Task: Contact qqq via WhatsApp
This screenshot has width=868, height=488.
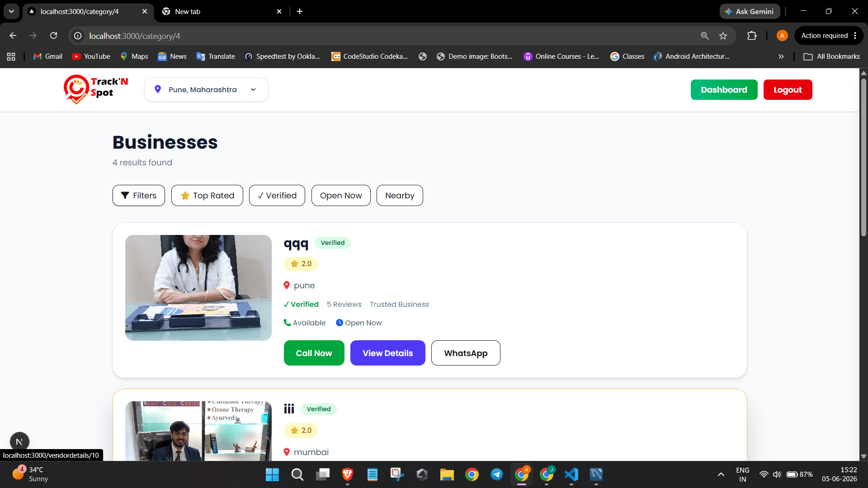Action: tap(466, 353)
